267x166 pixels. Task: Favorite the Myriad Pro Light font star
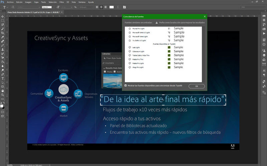(130, 29)
